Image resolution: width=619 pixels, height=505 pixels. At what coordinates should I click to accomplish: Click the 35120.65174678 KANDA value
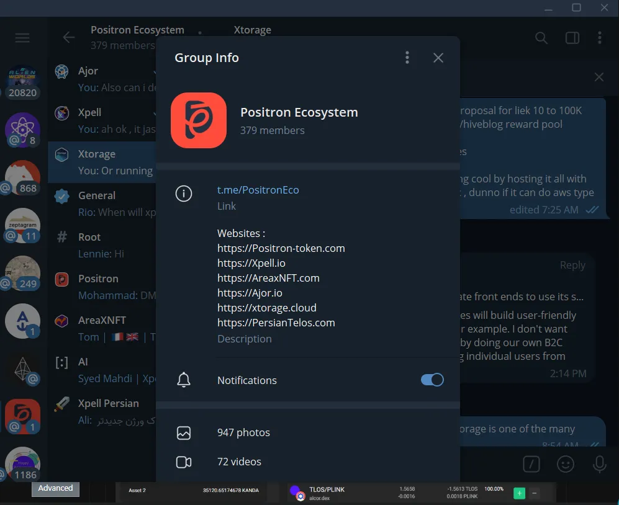[231, 490]
